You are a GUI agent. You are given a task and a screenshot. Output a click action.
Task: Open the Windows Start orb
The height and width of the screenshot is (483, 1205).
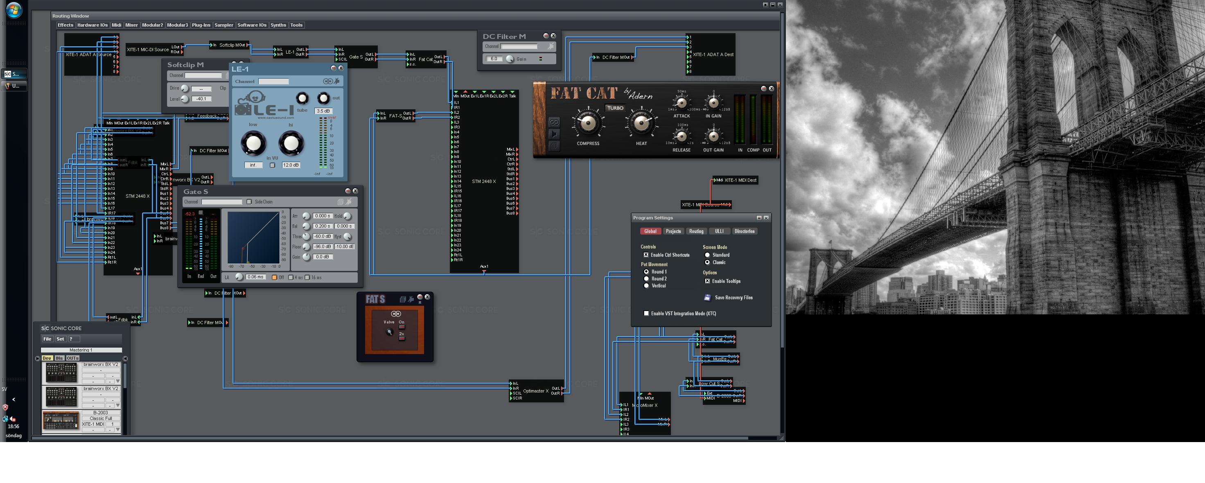(x=14, y=10)
